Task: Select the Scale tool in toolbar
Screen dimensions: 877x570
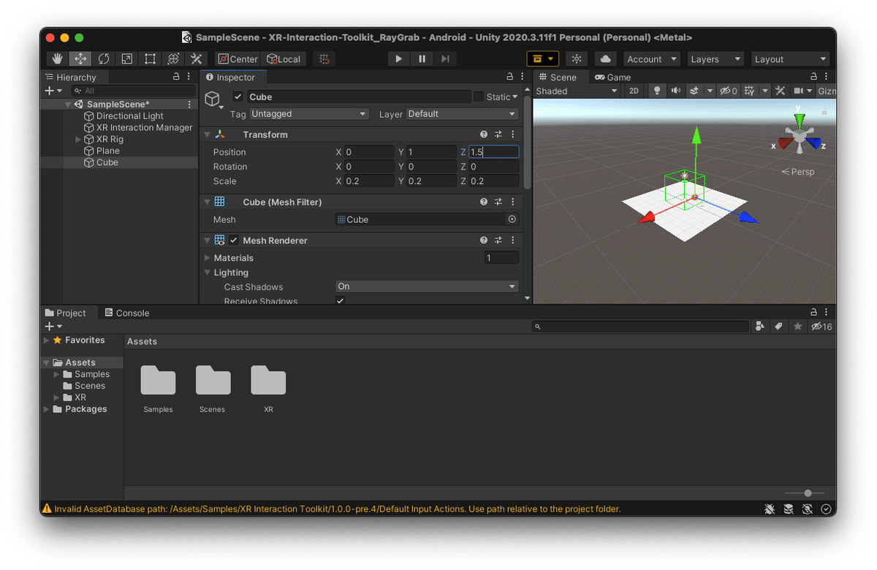Action: (x=126, y=59)
